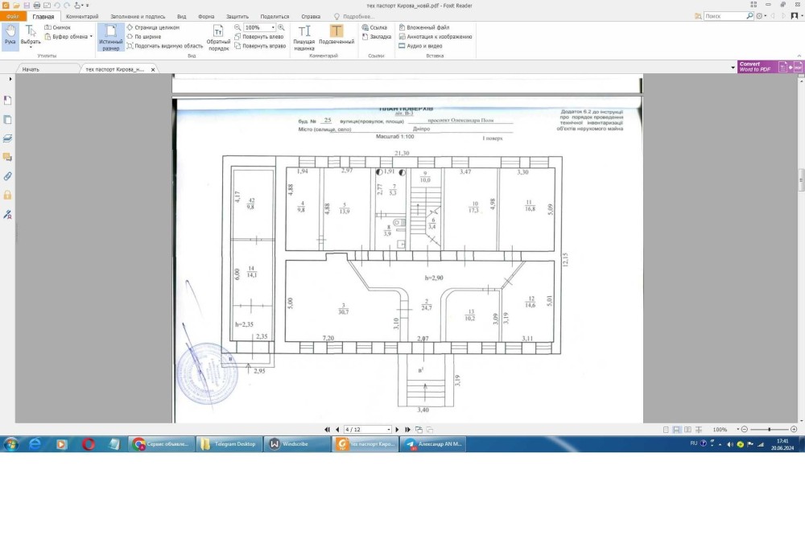Expand the left navigation panel arrow
805x540 pixels.
coord(10,79)
